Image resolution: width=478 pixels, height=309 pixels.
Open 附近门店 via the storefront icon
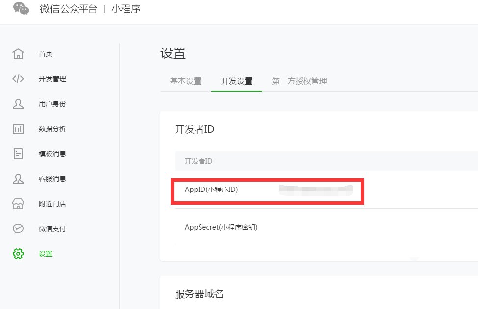click(x=18, y=204)
